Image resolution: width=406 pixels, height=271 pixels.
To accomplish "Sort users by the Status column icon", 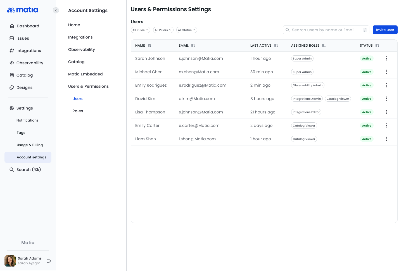I will tap(377, 46).
